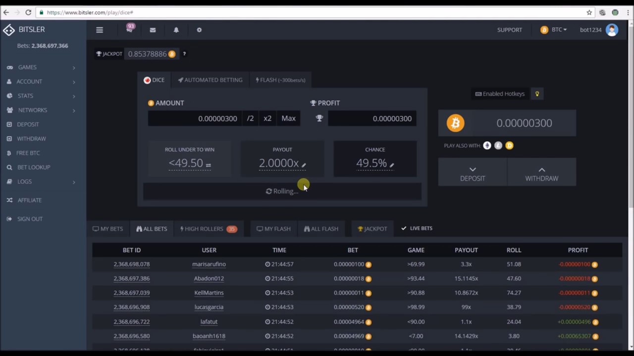Open user marisarufino profile

pyautogui.click(x=209, y=264)
